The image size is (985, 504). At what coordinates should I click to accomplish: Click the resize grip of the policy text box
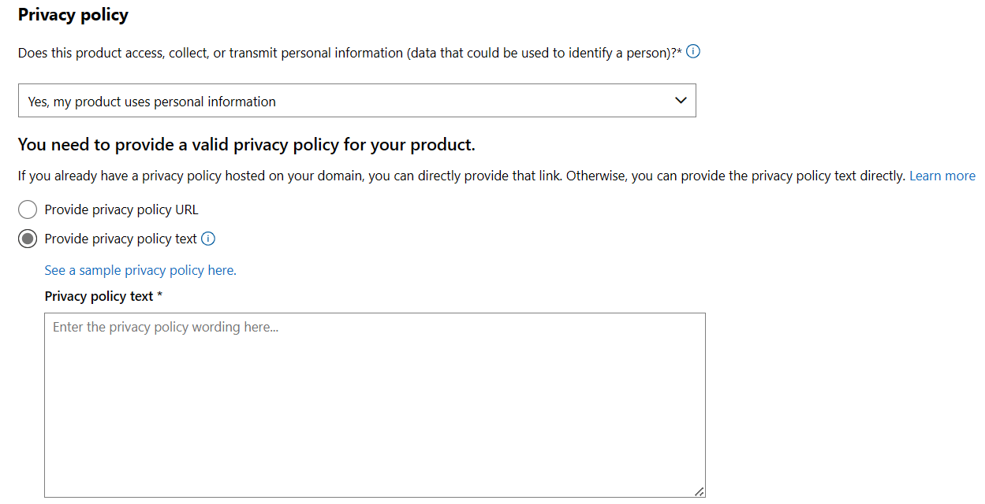tap(699, 491)
